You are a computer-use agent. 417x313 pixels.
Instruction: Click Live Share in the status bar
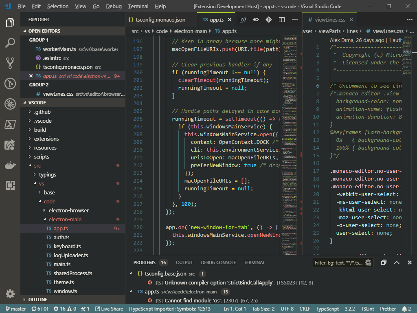(x=109, y=309)
